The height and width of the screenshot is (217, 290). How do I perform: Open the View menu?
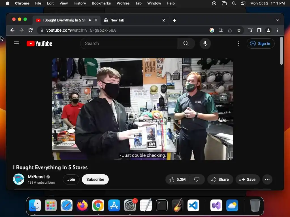[63, 3]
